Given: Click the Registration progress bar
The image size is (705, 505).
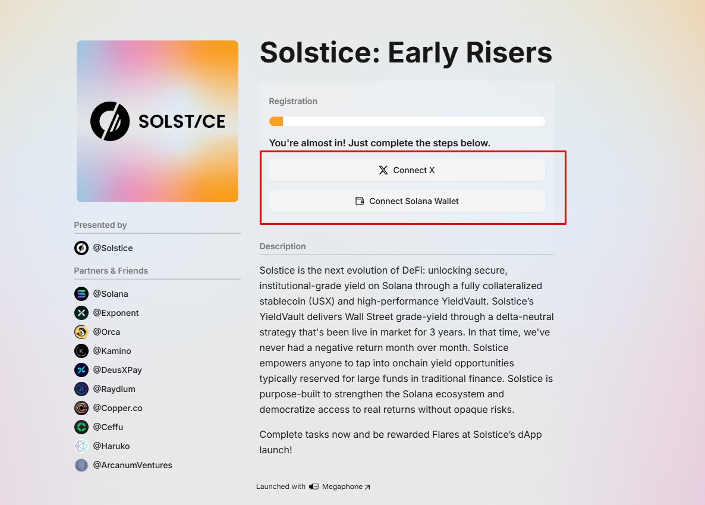Looking at the screenshot, I should 407,121.
